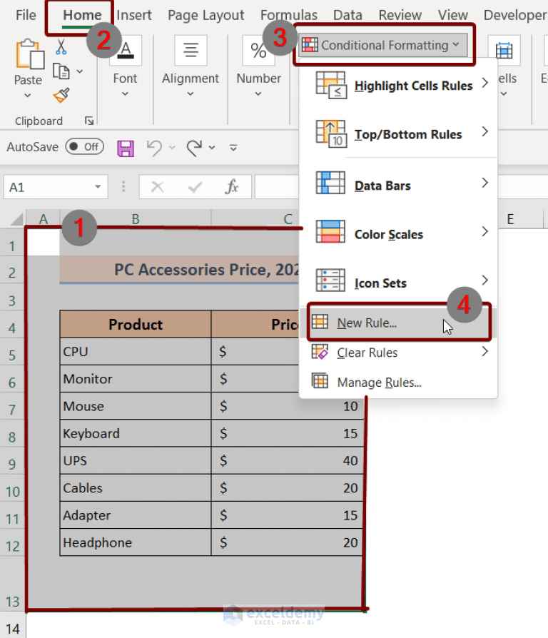Click the Cells group icon
Image resolution: width=548 pixels, height=638 pixels.
504,51
